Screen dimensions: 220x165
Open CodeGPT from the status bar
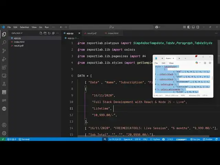tap(181, 139)
